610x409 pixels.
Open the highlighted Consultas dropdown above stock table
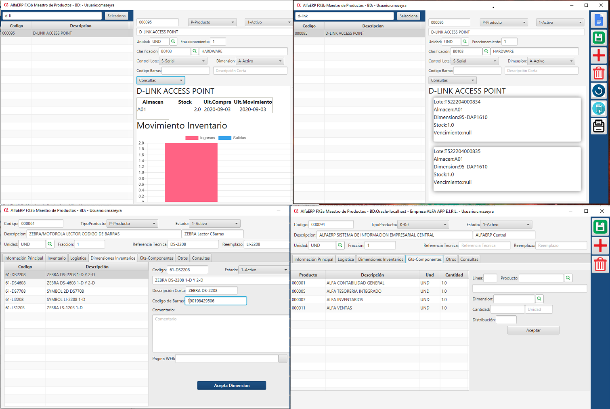(x=161, y=80)
